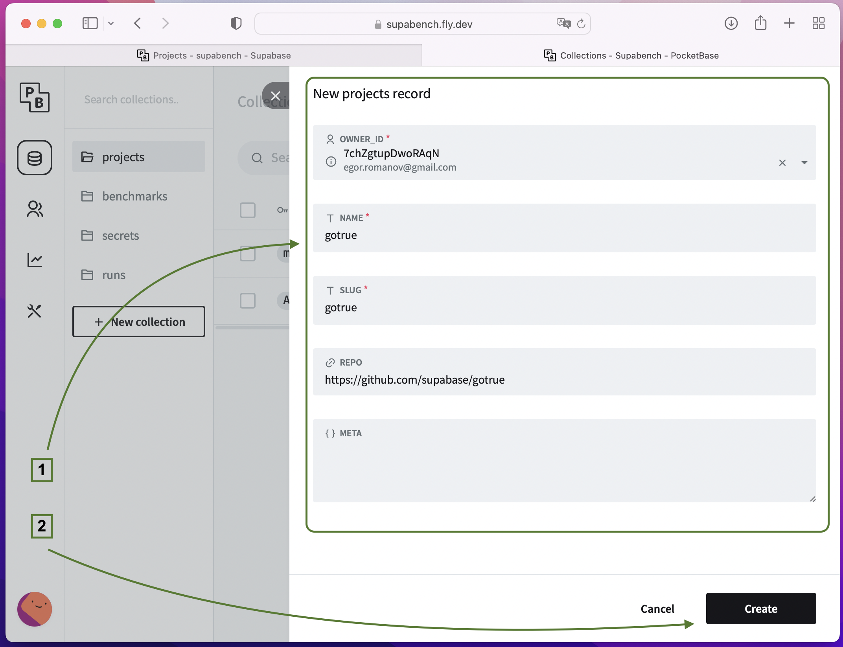This screenshot has width=843, height=647.
Task: Open the Settings tools icon in sidebar
Action: pyautogui.click(x=35, y=311)
